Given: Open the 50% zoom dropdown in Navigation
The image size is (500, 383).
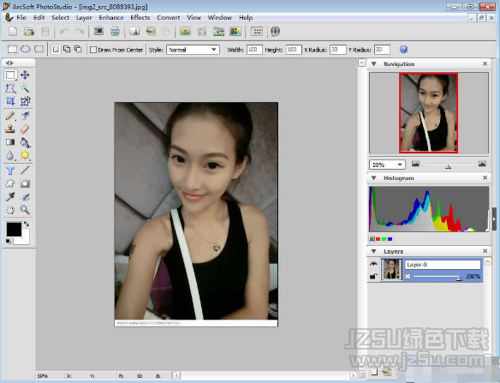Looking at the screenshot, I should [387, 165].
